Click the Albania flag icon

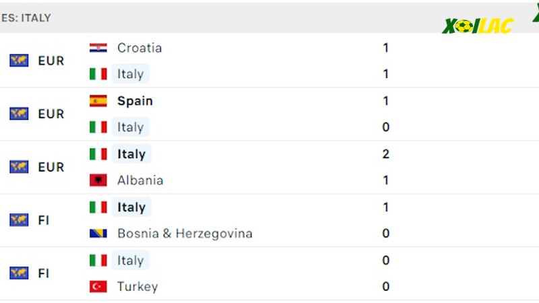98,180
